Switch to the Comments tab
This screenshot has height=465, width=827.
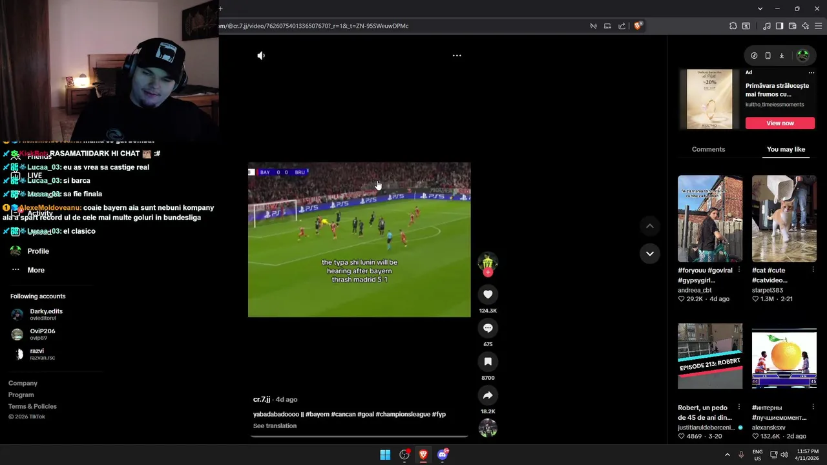[x=708, y=149]
